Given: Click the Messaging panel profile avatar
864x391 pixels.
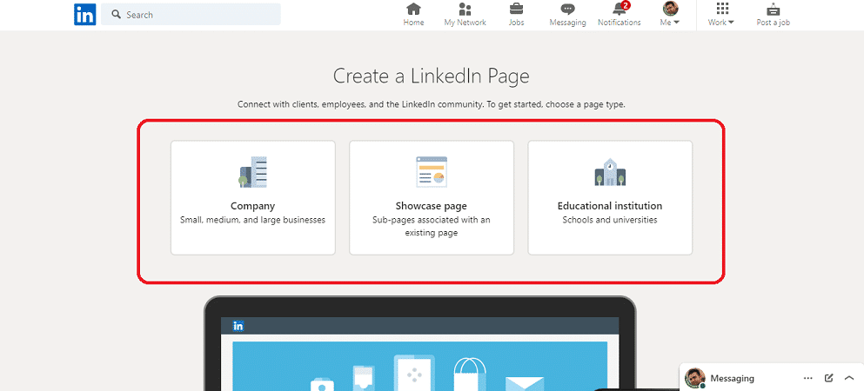Looking at the screenshot, I should click(695, 378).
